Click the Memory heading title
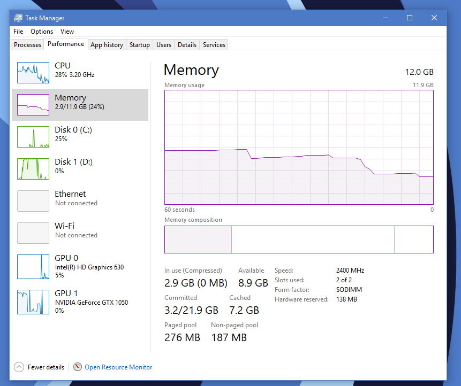461x386 pixels. pos(191,70)
